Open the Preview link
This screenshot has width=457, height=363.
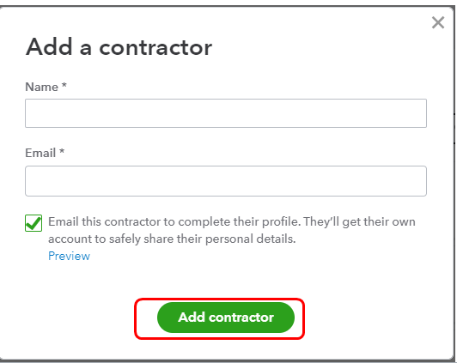coord(69,256)
